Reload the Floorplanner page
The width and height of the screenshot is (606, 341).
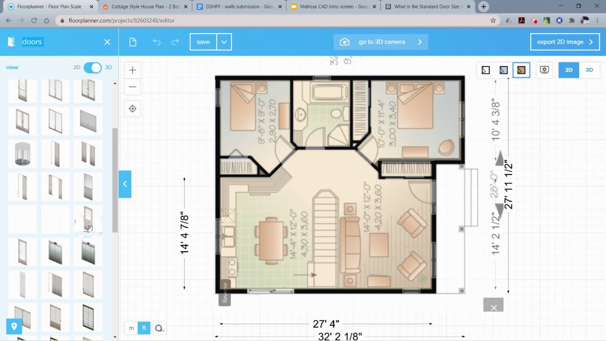point(34,20)
